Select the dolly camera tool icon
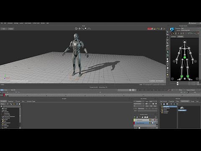 click(x=82, y=29)
